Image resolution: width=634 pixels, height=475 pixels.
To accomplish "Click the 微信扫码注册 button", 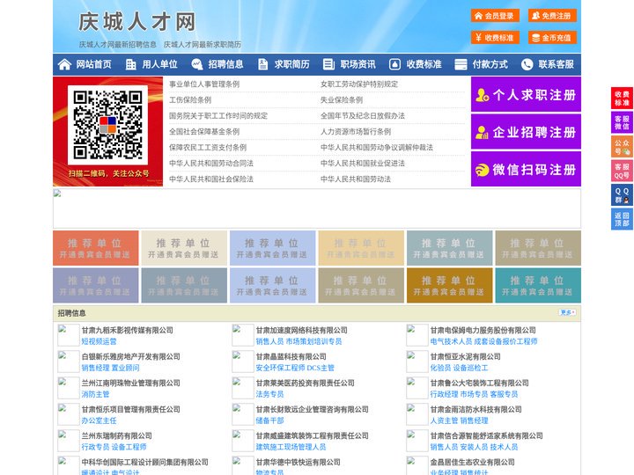I will click(526, 169).
